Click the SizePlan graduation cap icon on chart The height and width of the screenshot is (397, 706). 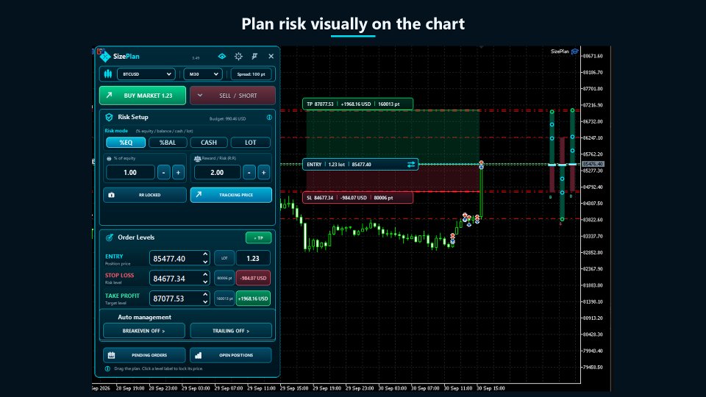575,51
